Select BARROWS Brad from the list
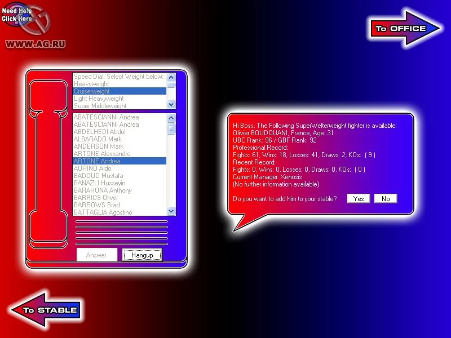The image size is (451, 338). 120,205
